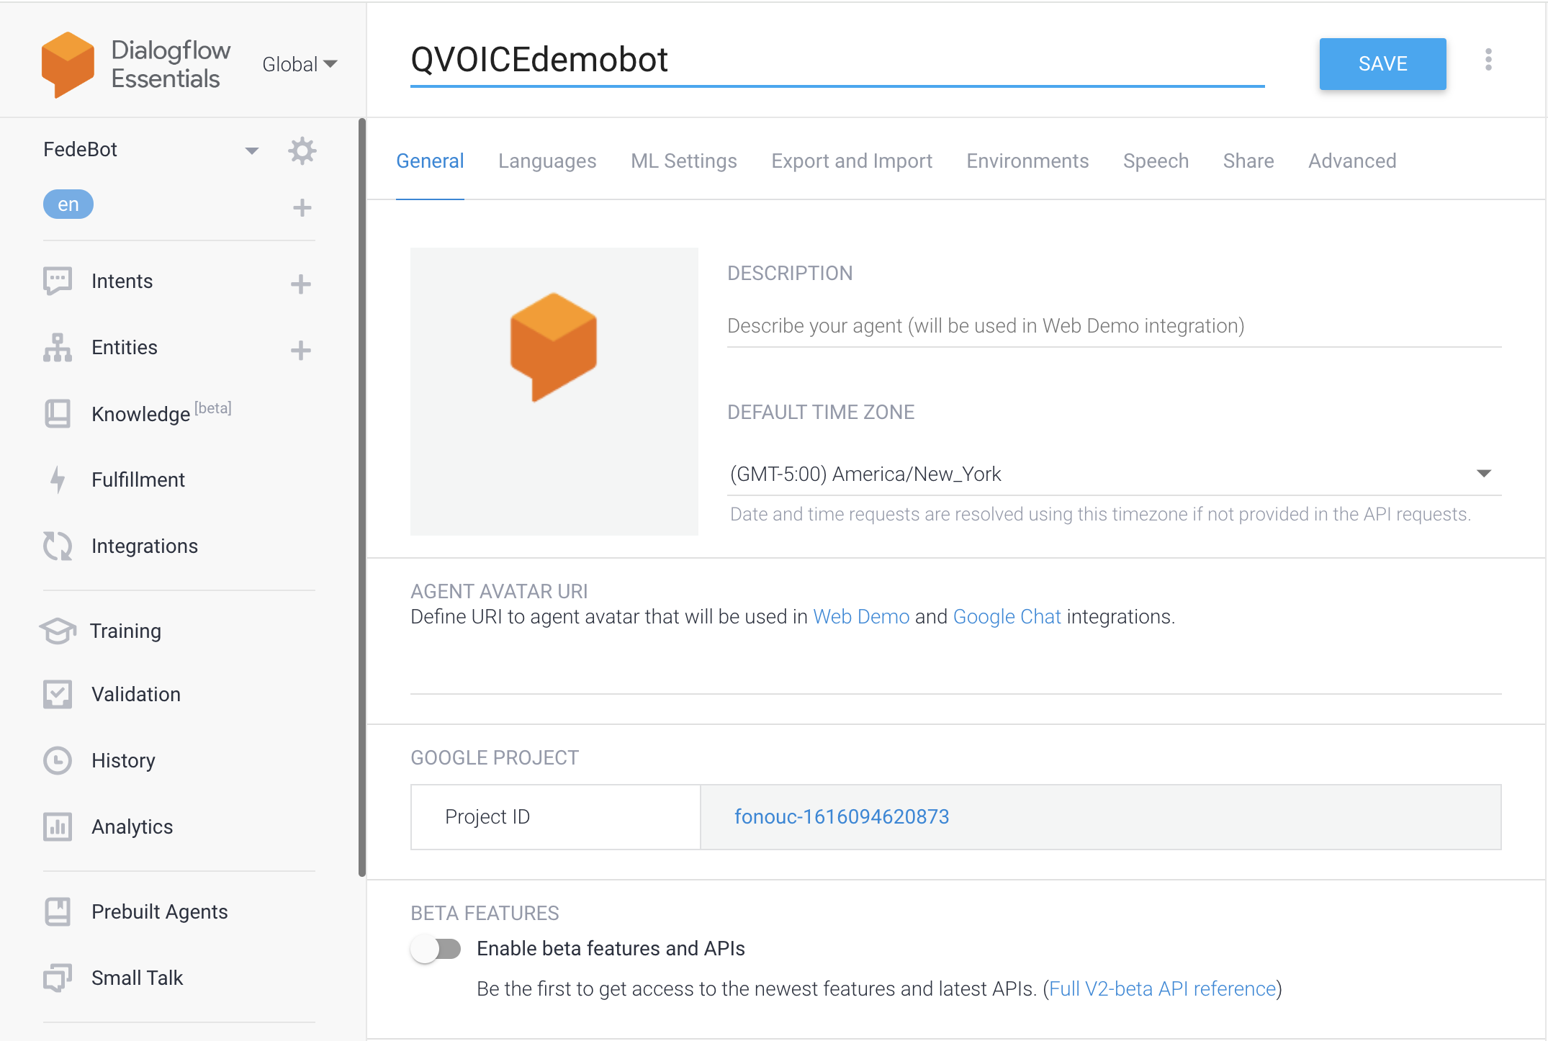1548x1041 pixels.
Task: Open Integrations in the sidebar
Action: (x=145, y=546)
